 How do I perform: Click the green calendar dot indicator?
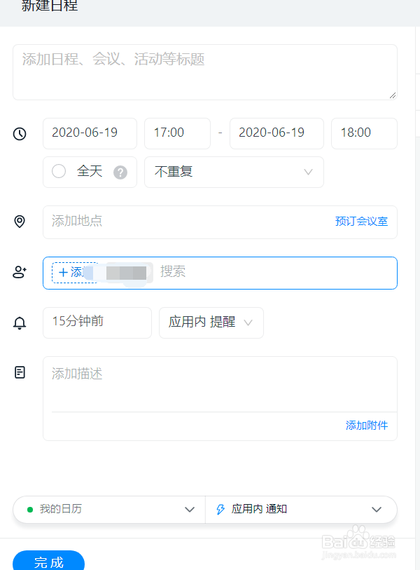click(30, 510)
